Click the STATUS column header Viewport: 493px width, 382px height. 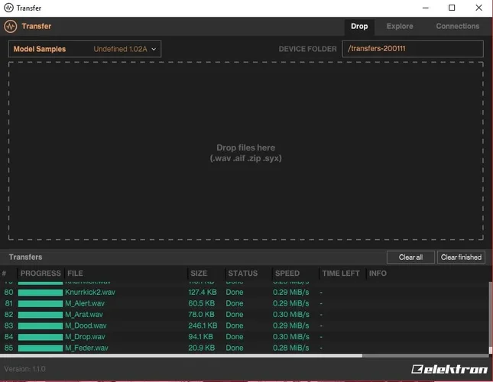[243, 274]
